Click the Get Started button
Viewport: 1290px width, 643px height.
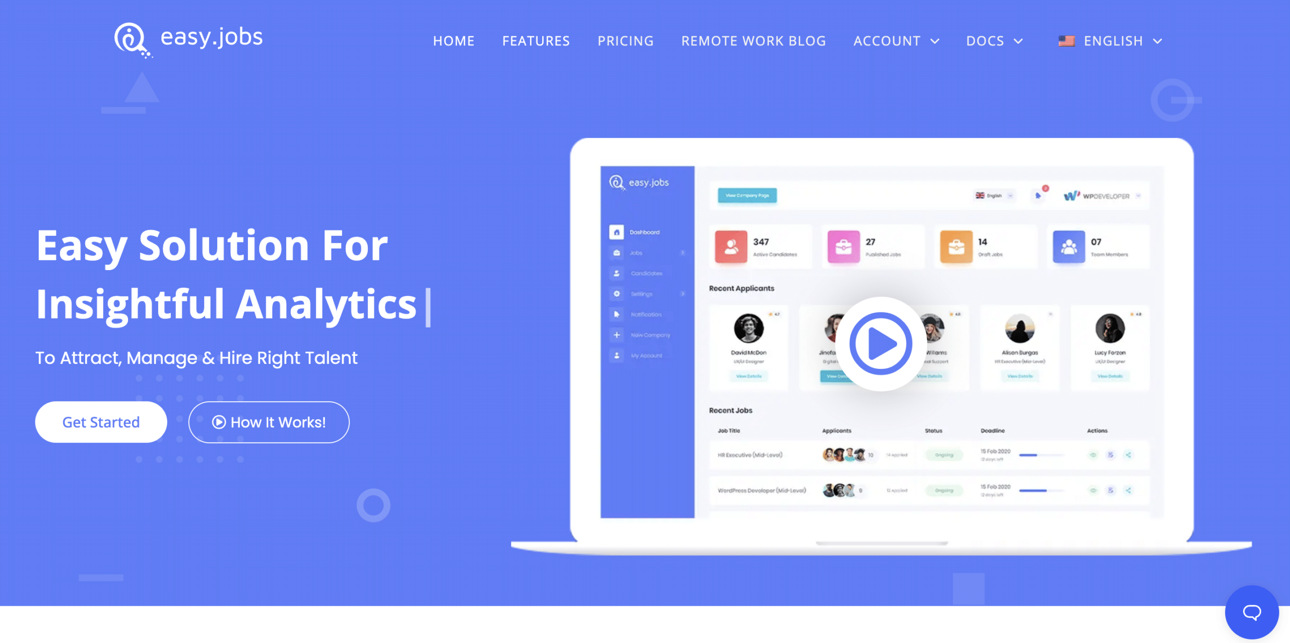click(x=100, y=422)
